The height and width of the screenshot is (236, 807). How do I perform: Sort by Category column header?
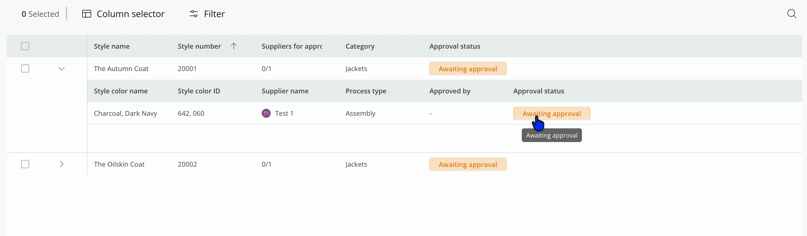click(360, 46)
